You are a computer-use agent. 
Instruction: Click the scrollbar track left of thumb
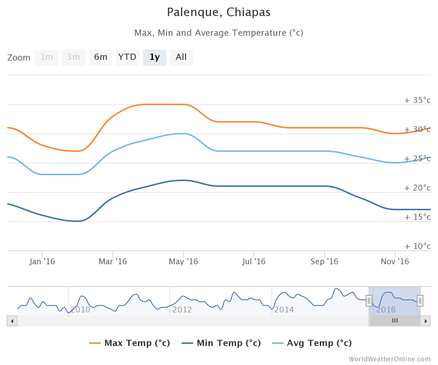pos(182,321)
